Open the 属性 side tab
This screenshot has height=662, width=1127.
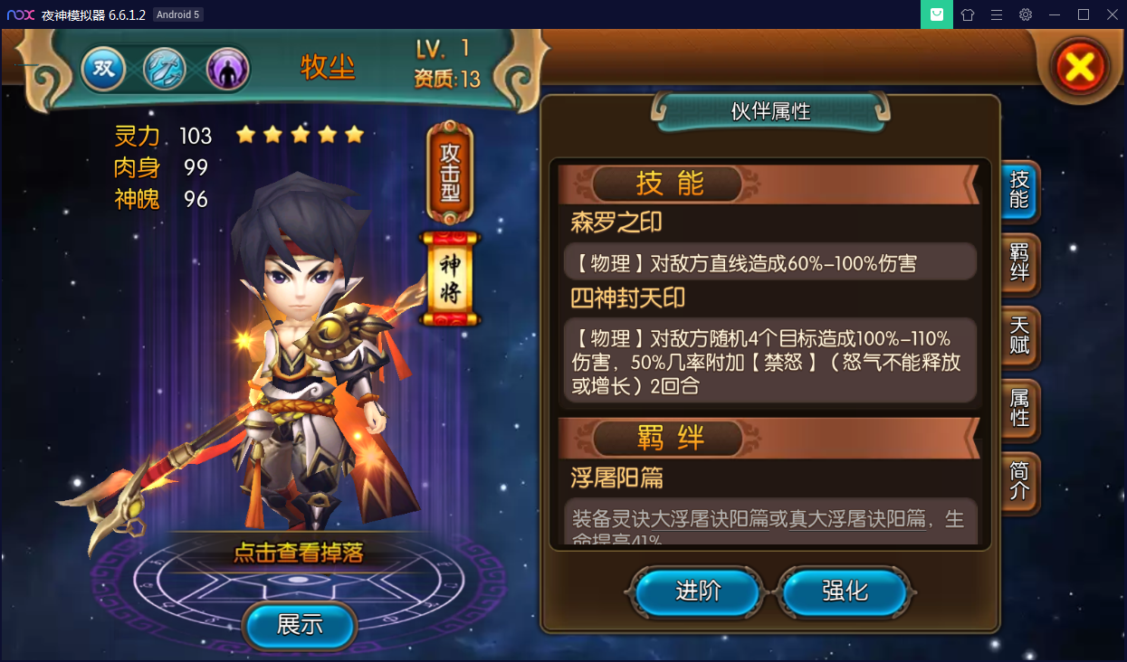[x=1019, y=409]
